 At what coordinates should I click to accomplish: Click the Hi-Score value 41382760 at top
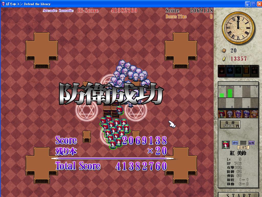(x=124, y=11)
